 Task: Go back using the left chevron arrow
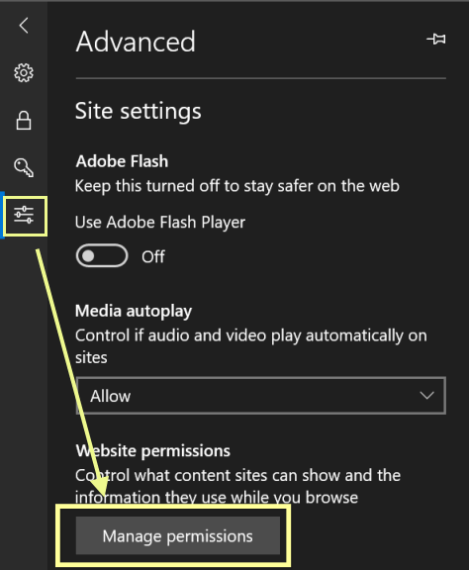[x=24, y=26]
